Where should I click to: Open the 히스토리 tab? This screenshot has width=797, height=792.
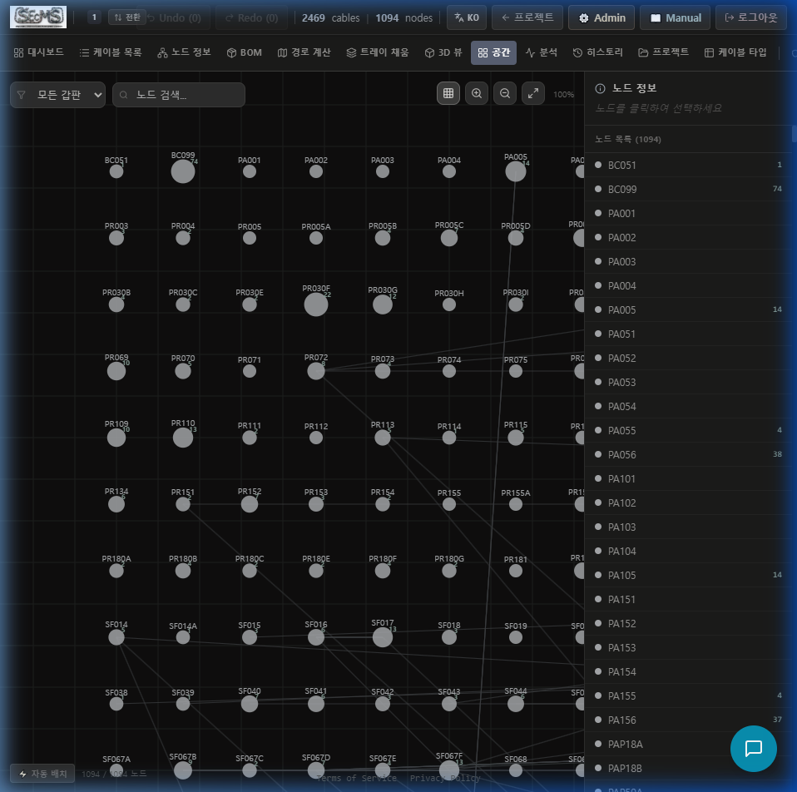[x=597, y=52]
